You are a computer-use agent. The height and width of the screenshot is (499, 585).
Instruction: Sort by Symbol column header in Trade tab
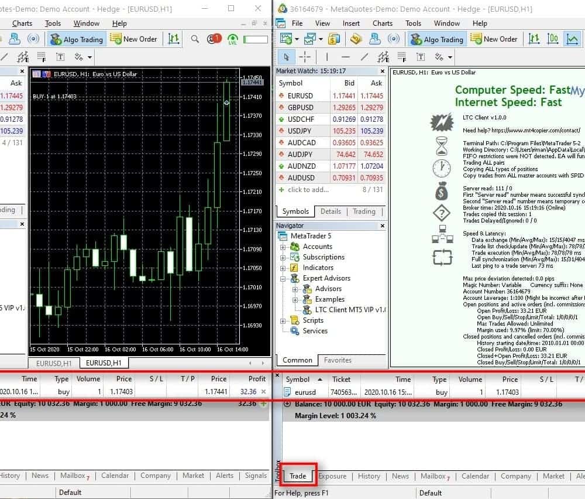point(304,380)
